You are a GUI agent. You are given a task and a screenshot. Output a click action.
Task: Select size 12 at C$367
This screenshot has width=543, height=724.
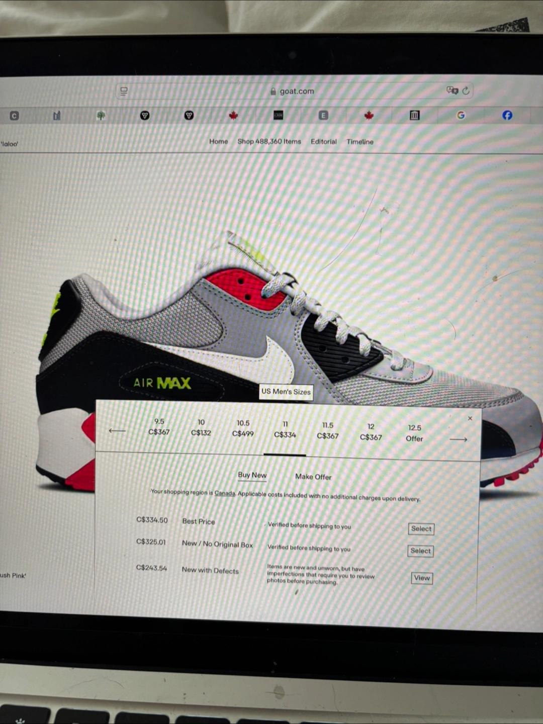click(x=371, y=432)
